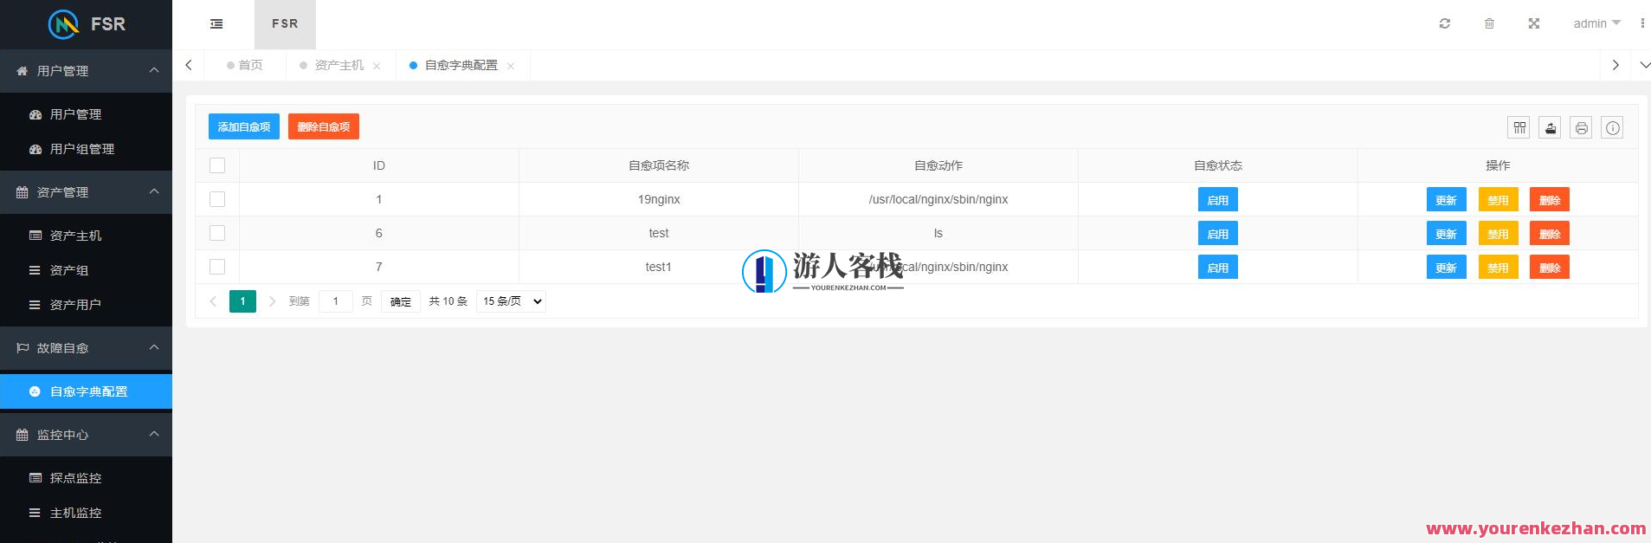
Task: Close the 资产主机 tab
Action: 377,66
